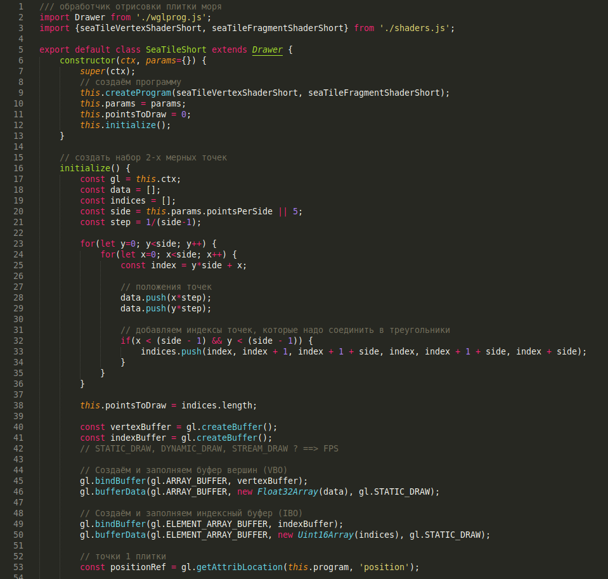Click 'seaTileFragmentShaderShort' in the import line
Screen dimensions: 608x579
coord(278,28)
